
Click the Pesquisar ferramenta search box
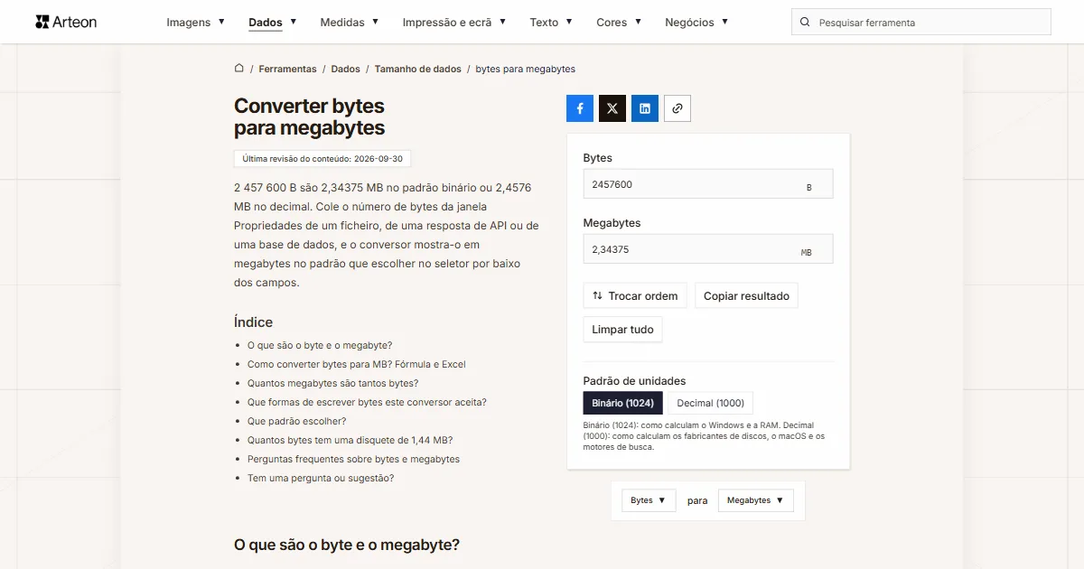click(x=920, y=23)
